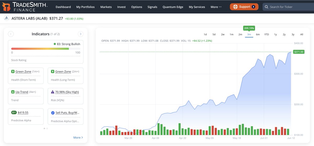The height and width of the screenshot is (146, 314).
Task: Click the blue checkmark icon beside Sell Puts
Action: 53,113
